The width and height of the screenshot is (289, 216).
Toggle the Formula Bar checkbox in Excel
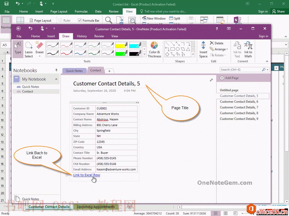pos(80,20)
